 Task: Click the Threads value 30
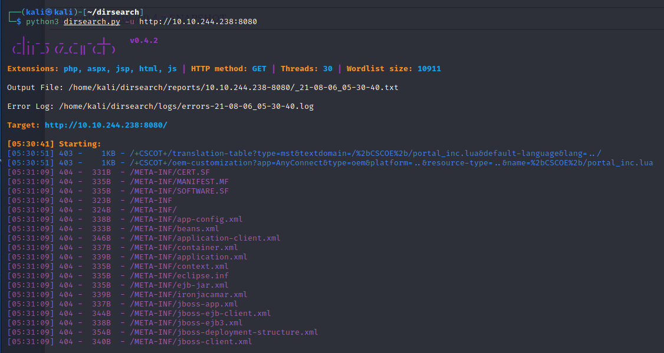(x=327, y=69)
